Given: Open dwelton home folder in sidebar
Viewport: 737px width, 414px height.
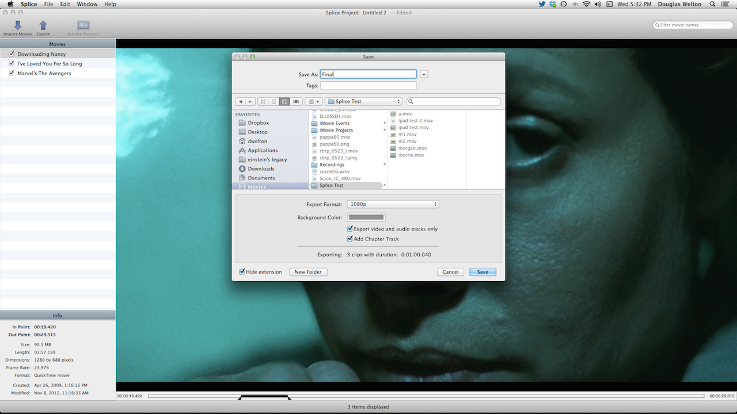Looking at the screenshot, I should pyautogui.click(x=257, y=141).
